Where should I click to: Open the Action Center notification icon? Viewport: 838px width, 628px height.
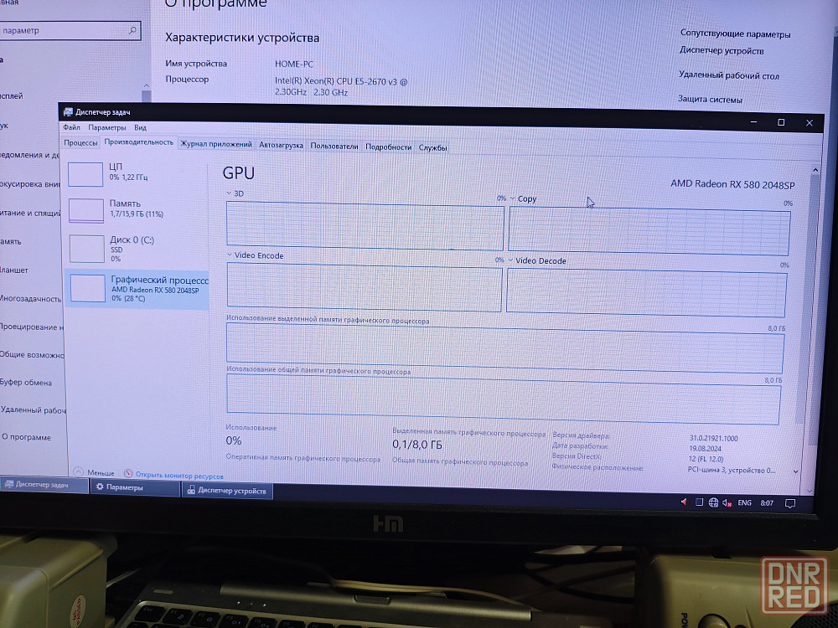click(790, 503)
